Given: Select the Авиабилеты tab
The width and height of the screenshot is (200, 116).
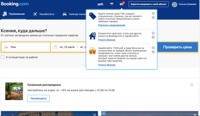Looking at the screenshot, I should [x=44, y=14].
